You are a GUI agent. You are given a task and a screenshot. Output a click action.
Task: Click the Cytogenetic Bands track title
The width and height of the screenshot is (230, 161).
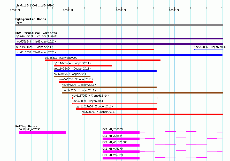pyautogui.click(x=31, y=19)
